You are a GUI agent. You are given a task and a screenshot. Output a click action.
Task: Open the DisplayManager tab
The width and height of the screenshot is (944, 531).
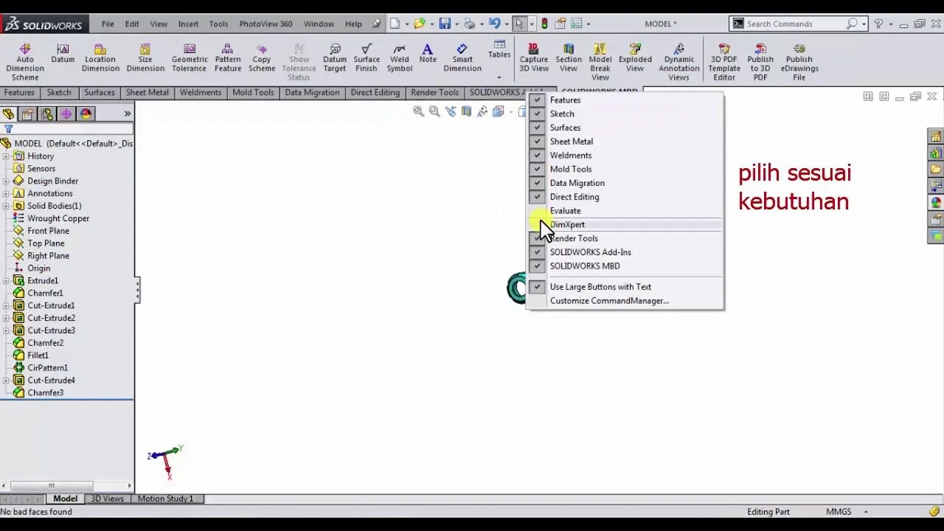click(x=86, y=114)
